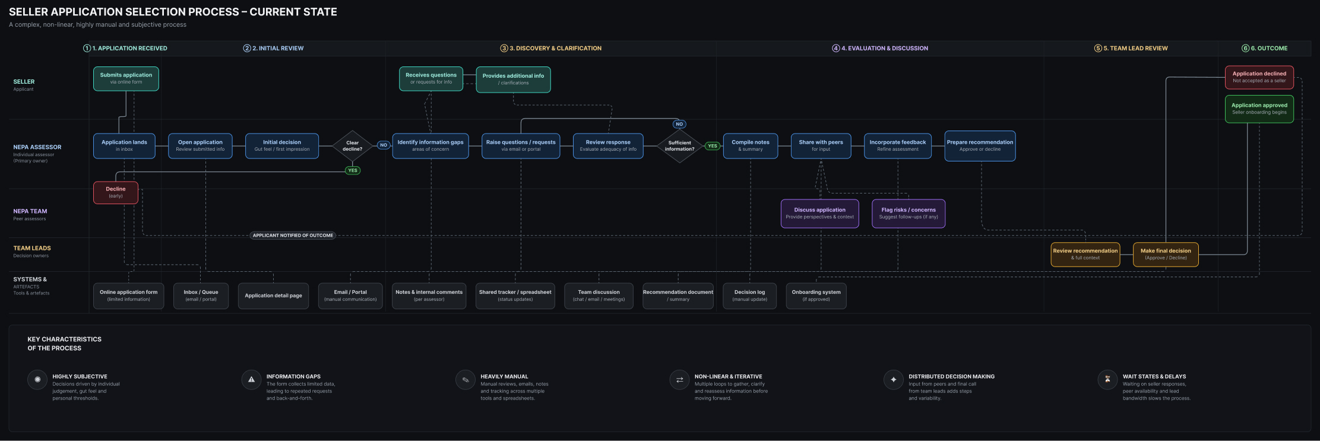The image size is (1320, 441).
Task: Click the circled 5 beside Team Lead Review
Action: pyautogui.click(x=1098, y=48)
